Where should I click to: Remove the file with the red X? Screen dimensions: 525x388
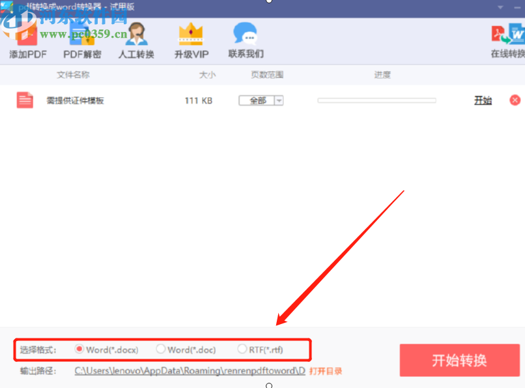click(x=515, y=100)
